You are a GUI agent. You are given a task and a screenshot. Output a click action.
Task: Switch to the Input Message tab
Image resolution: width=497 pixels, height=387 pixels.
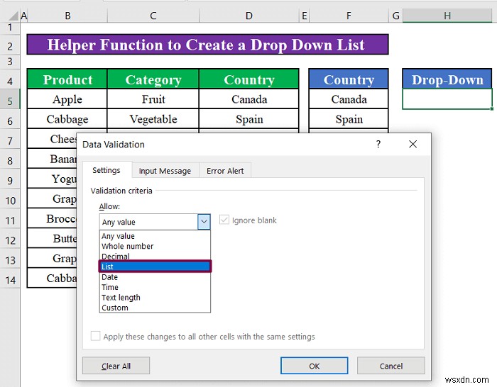165,171
